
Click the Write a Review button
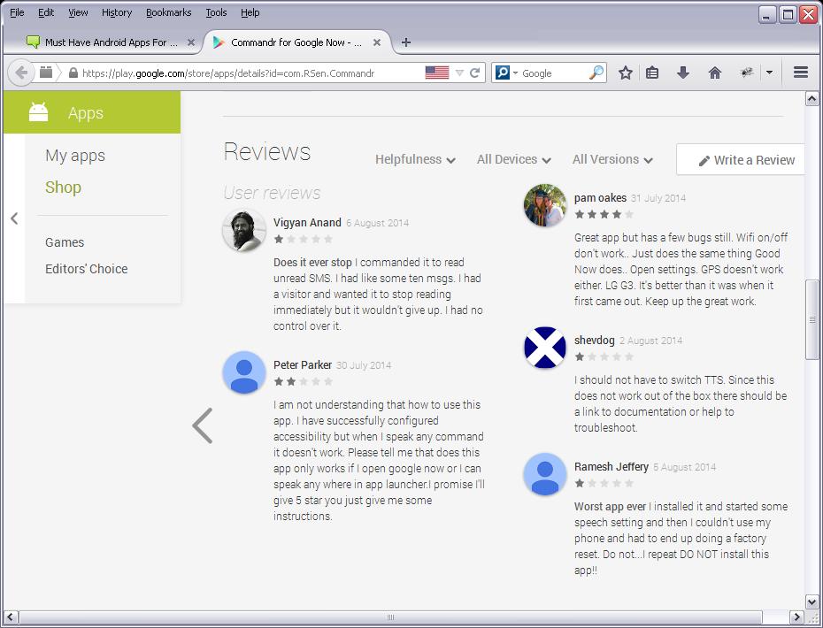pyautogui.click(x=746, y=160)
